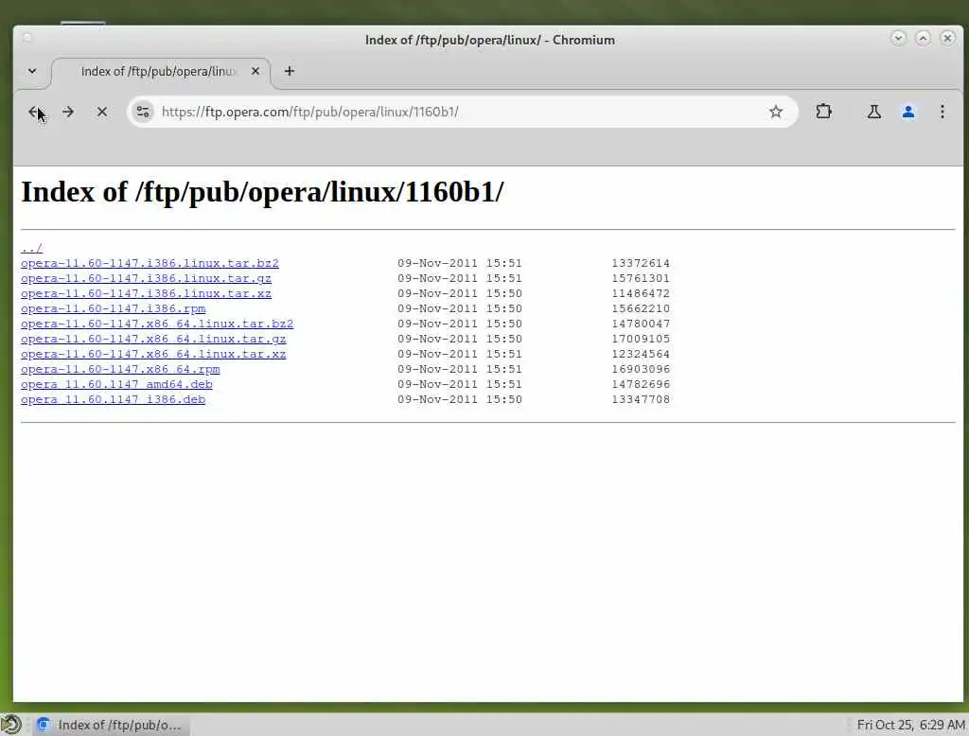
Task: Download opera-11.60-1147.i386.linux.tar.xz
Action: (x=146, y=293)
